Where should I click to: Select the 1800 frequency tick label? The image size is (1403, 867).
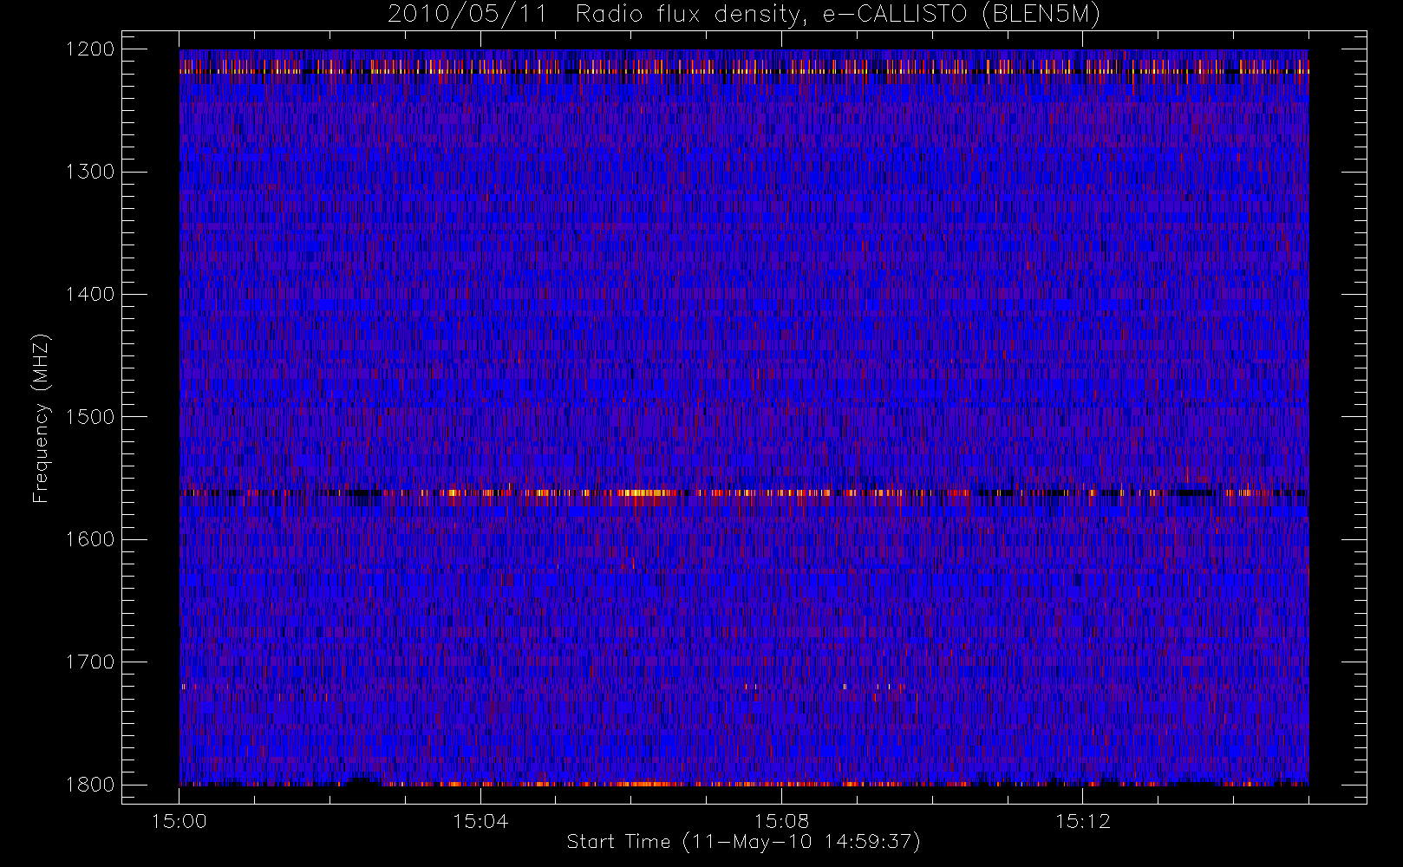90,785
